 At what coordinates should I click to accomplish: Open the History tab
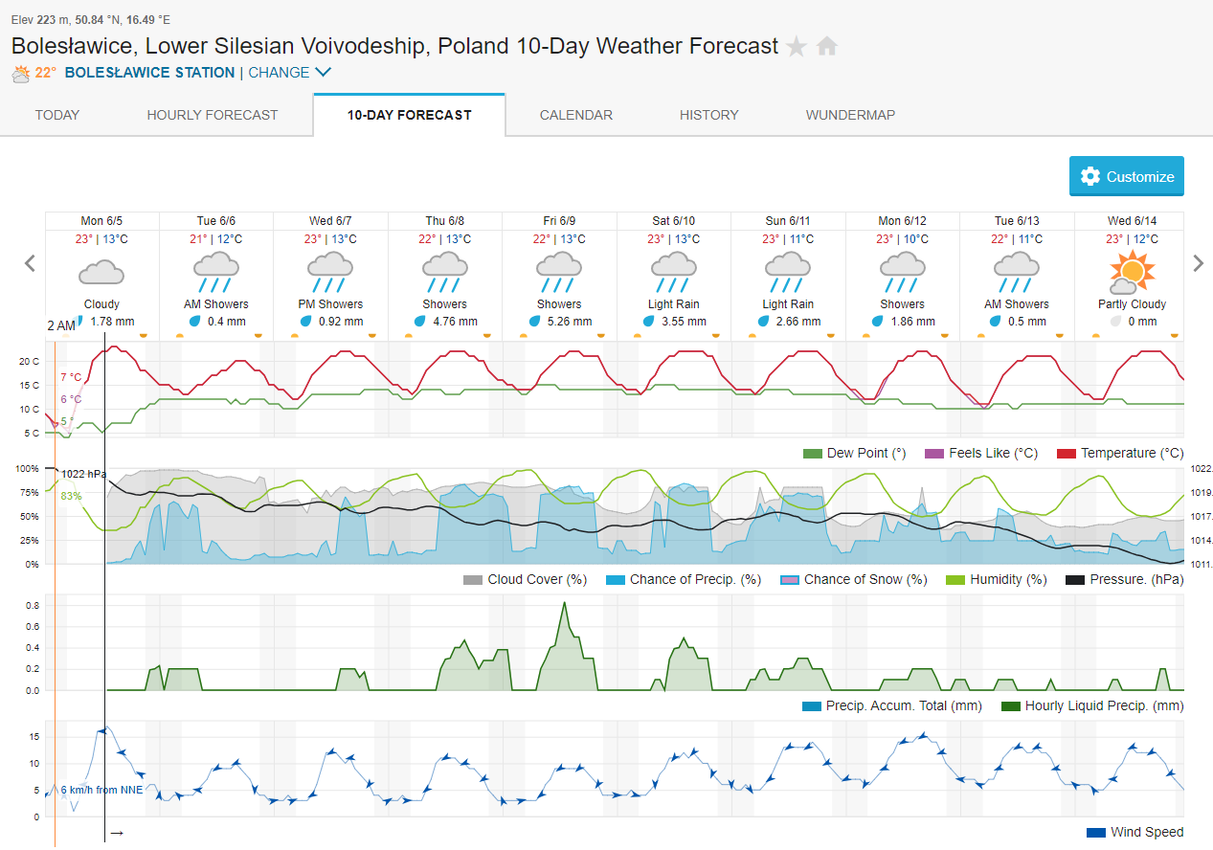pos(709,115)
